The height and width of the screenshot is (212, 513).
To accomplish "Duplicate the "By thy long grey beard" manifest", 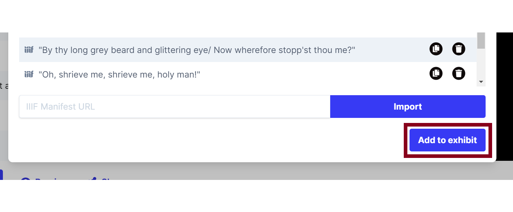I will point(436,49).
